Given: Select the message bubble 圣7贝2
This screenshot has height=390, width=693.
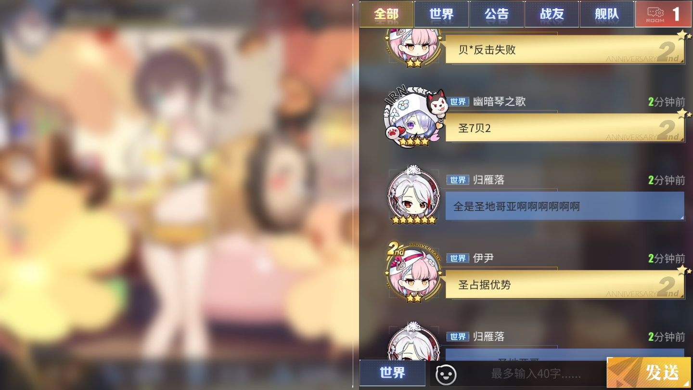Looking at the screenshot, I should coord(565,128).
